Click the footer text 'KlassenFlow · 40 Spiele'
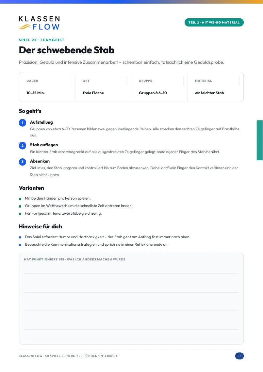Viewport: 263px width, 372px height. pyautogui.click(x=69, y=356)
